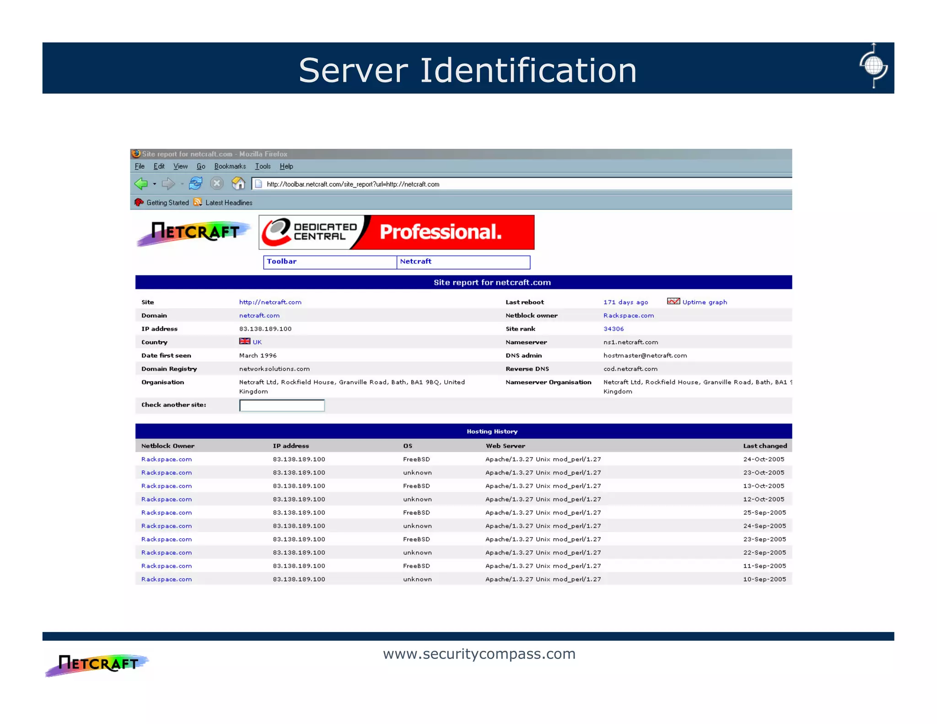Click the Forward arrow button
The image size is (937, 724).
coord(168,184)
